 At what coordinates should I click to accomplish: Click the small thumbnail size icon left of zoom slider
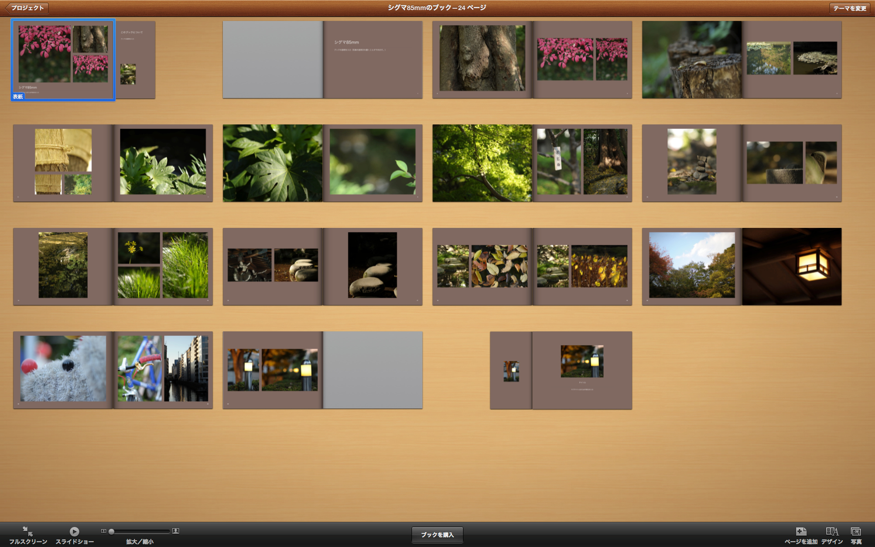click(104, 531)
